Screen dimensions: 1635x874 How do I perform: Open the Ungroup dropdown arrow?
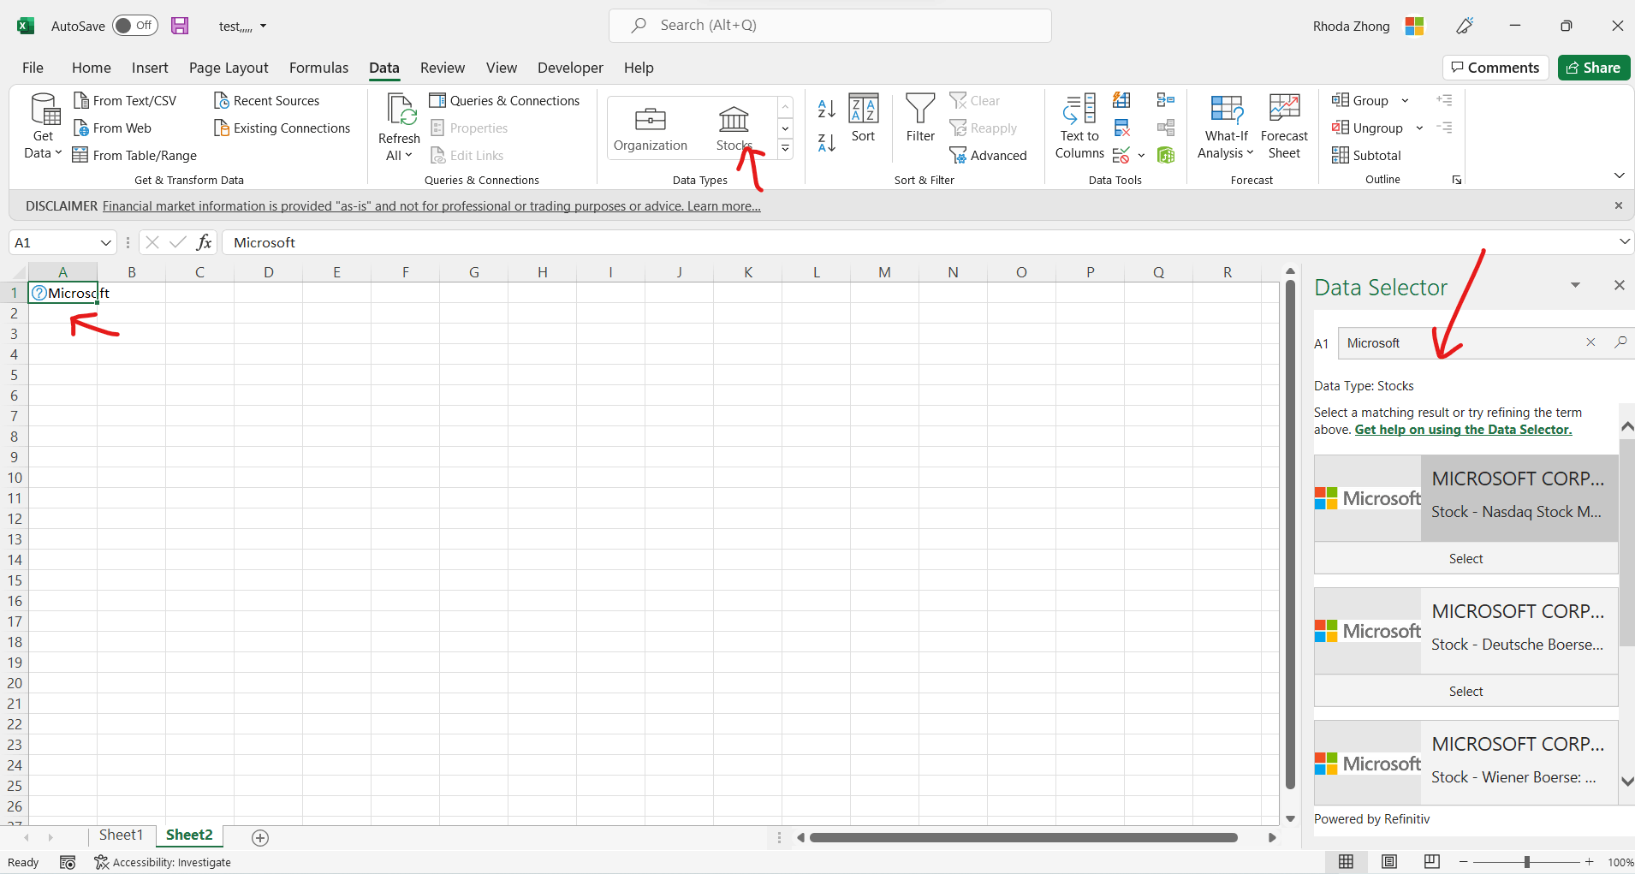pos(1419,128)
